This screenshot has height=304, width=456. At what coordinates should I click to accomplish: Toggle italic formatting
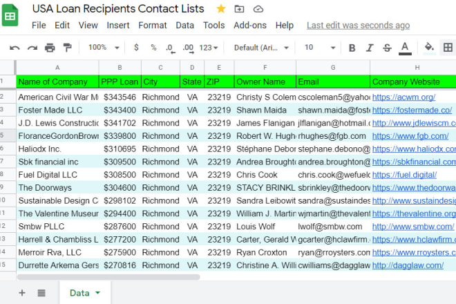(370, 48)
